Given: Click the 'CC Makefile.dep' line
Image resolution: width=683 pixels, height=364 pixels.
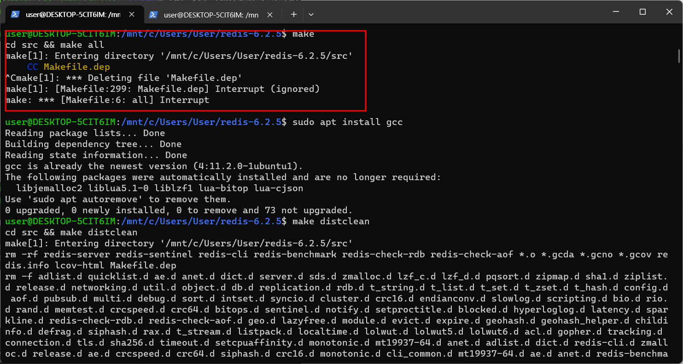Looking at the screenshot, I should [69, 67].
